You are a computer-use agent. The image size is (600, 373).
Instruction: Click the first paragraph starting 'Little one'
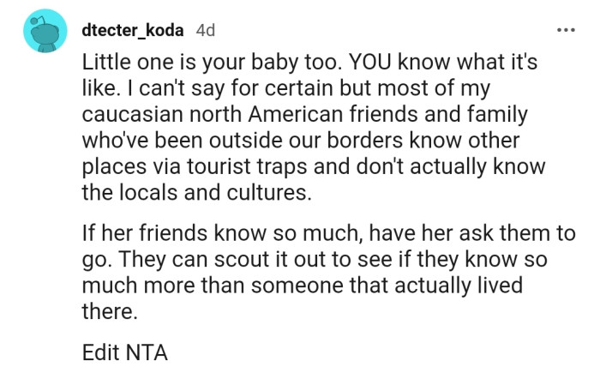313,127
